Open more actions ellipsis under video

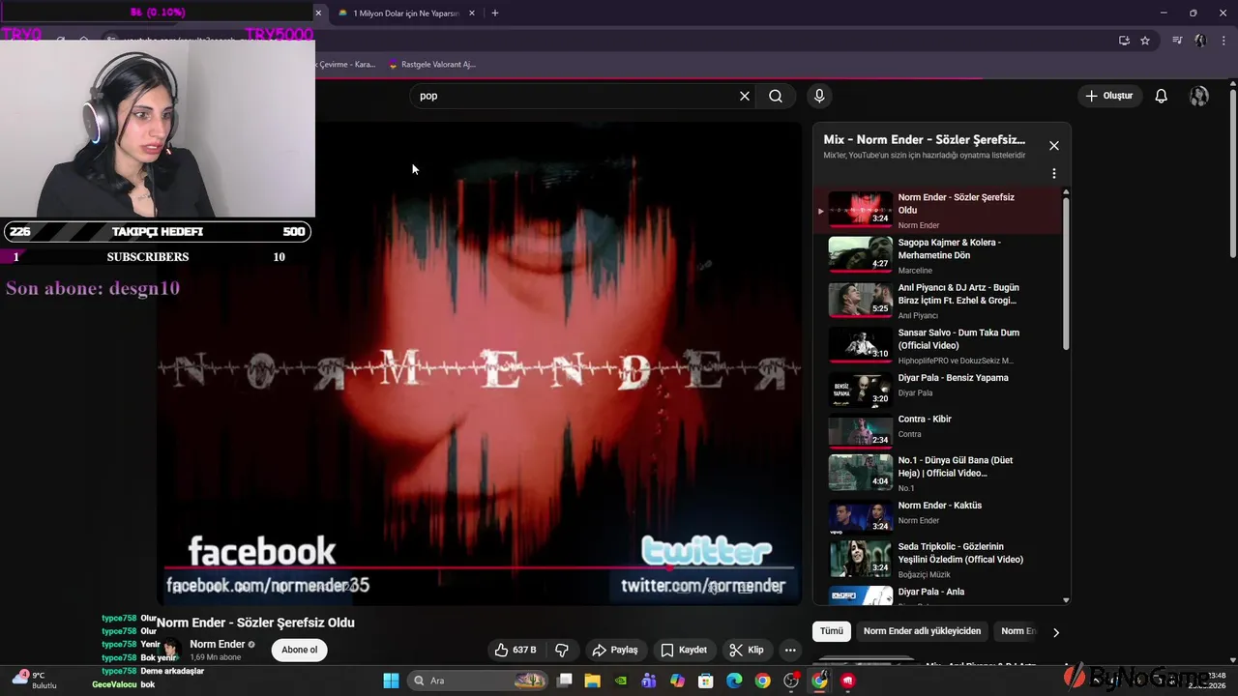click(790, 650)
